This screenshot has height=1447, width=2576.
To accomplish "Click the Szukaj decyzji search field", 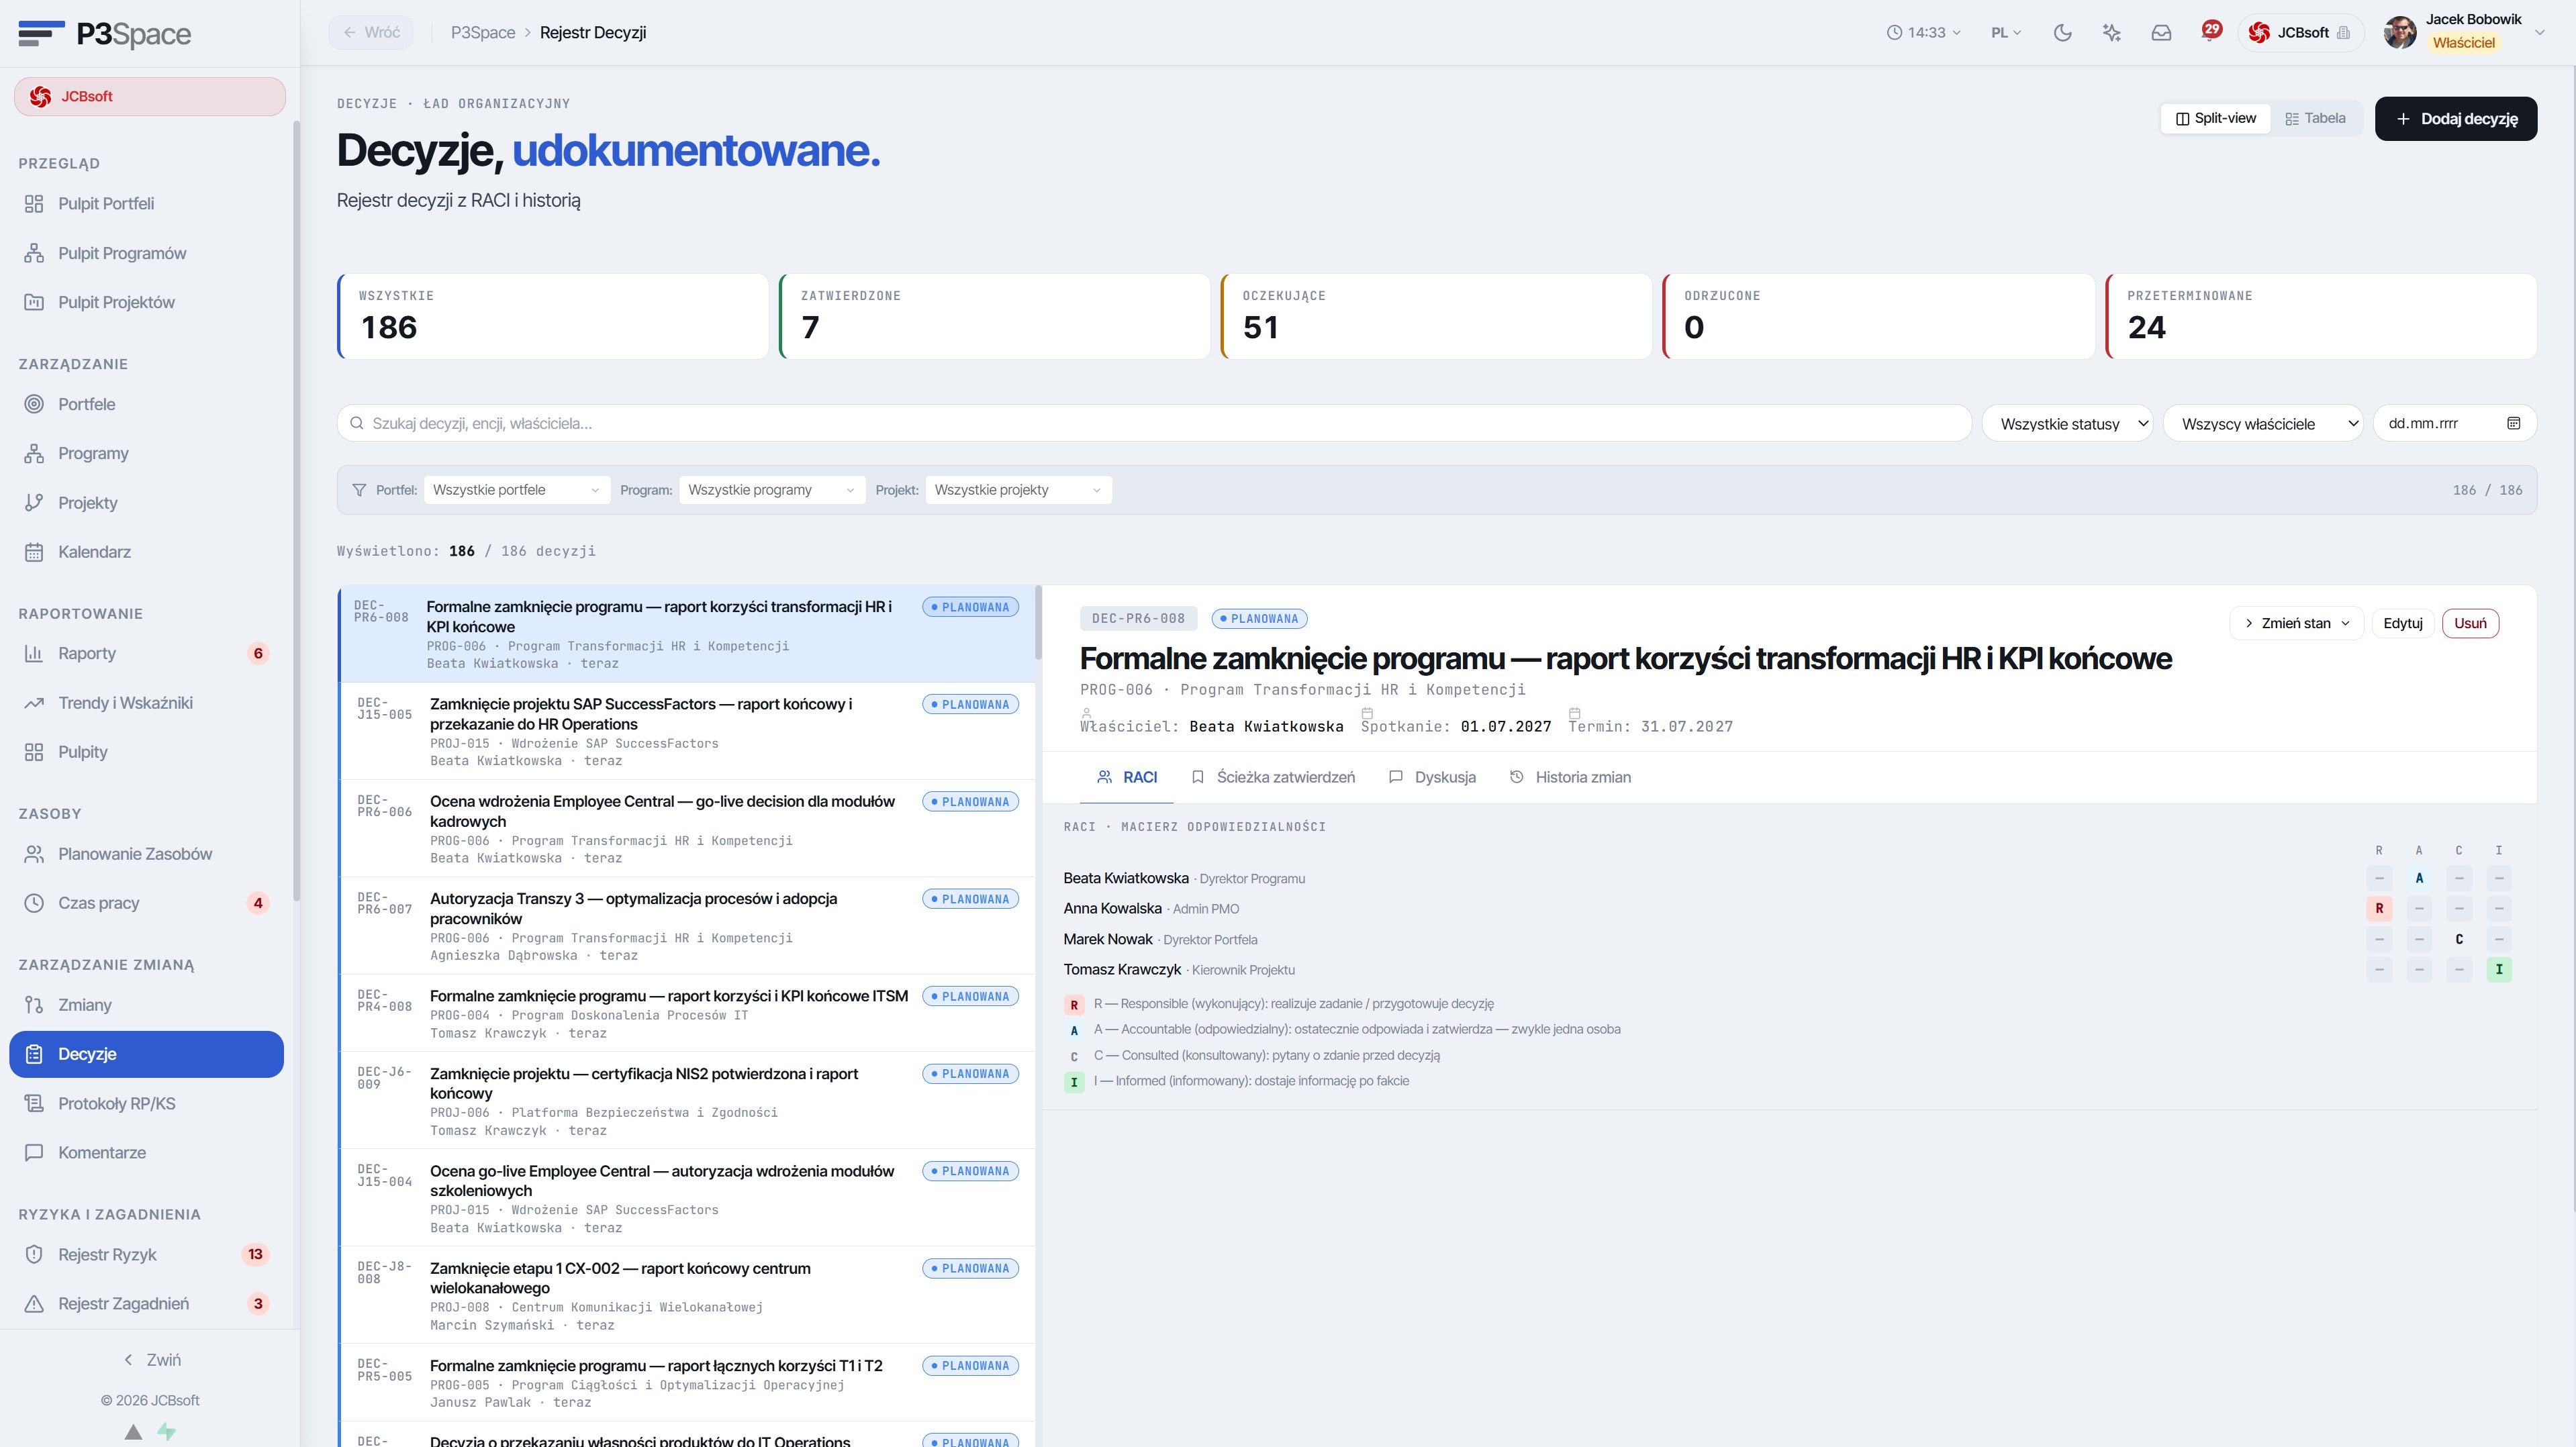I will [x=1154, y=423].
